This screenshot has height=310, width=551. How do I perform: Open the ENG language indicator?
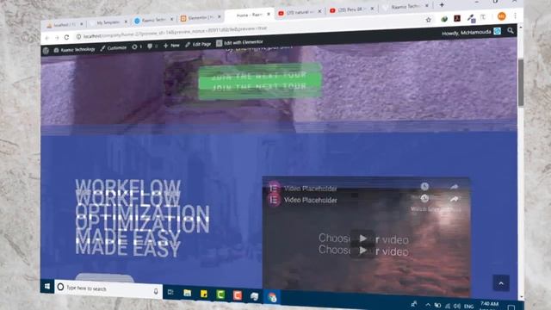coord(468,307)
